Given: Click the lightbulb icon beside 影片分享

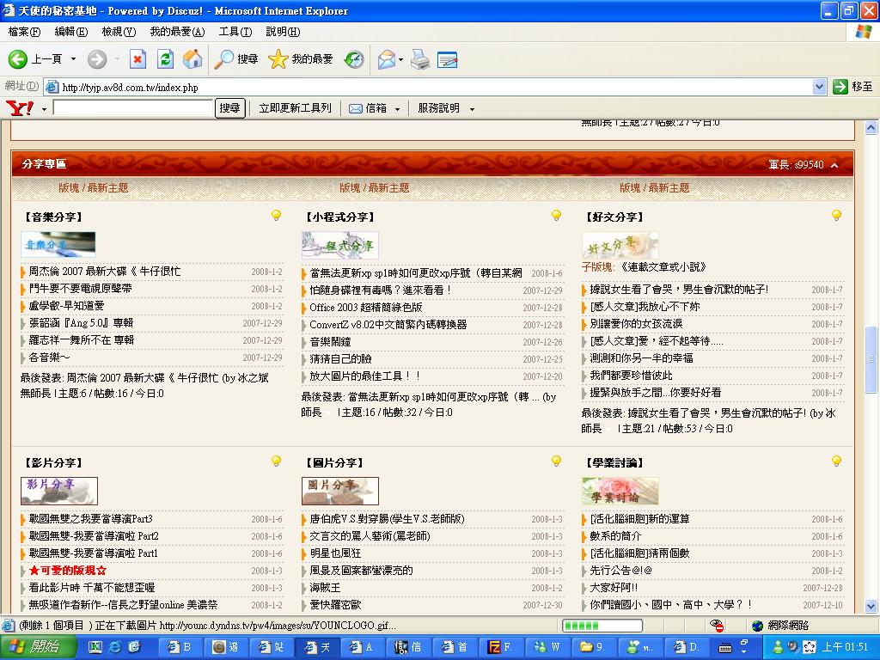Looking at the screenshot, I should (276, 461).
